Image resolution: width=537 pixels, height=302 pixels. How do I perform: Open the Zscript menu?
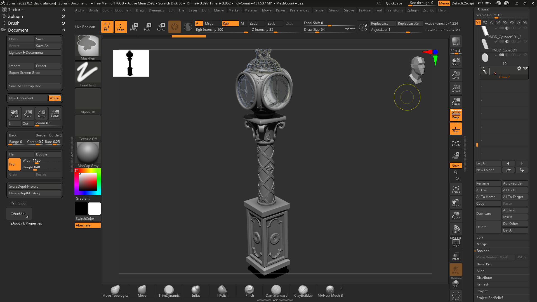(x=428, y=10)
